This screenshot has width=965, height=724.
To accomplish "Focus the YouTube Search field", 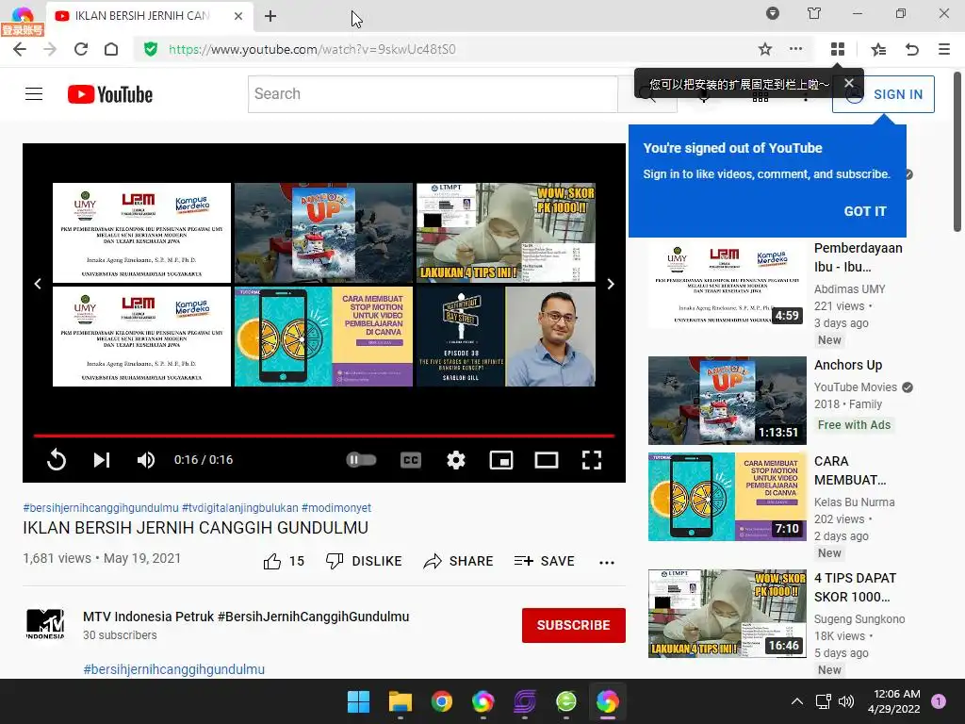I will point(433,94).
